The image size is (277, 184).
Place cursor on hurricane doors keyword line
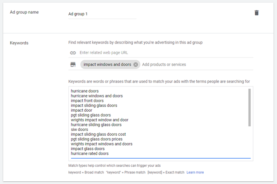(85, 91)
